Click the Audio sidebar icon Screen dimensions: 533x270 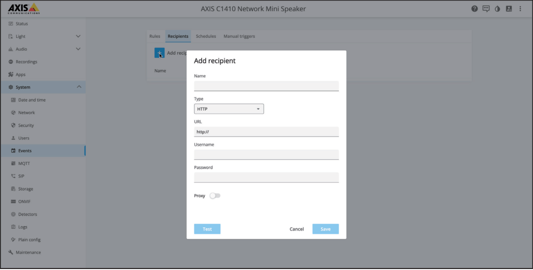coord(11,49)
